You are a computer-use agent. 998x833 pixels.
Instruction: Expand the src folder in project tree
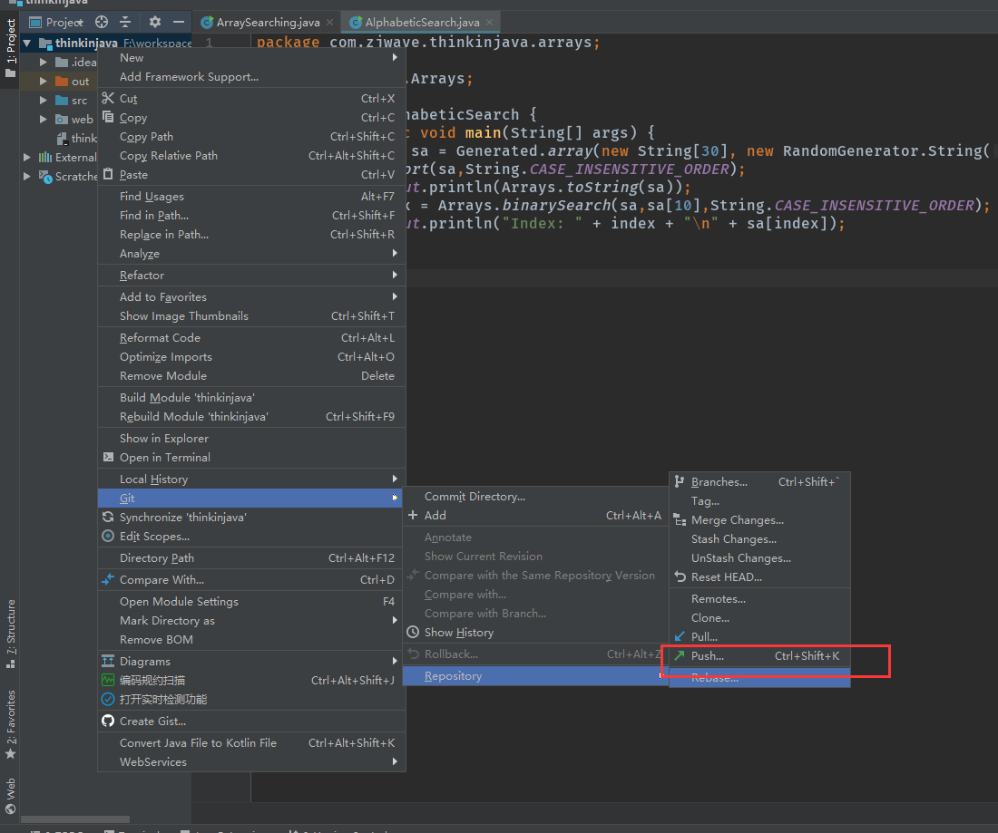[x=43, y=101]
